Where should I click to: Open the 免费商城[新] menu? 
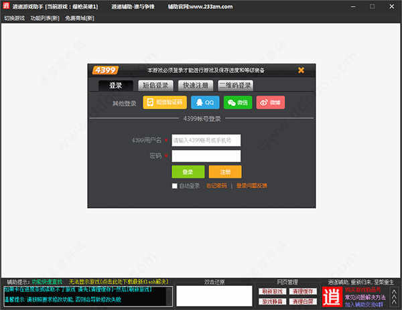point(80,18)
